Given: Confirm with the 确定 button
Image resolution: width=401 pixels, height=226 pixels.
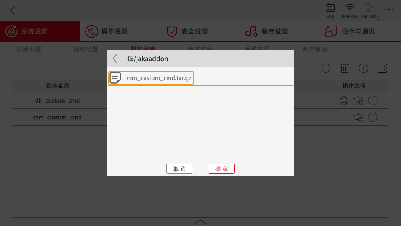Looking at the screenshot, I should [x=221, y=169].
